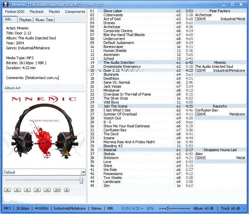Play a random track button

(x=57, y=190)
